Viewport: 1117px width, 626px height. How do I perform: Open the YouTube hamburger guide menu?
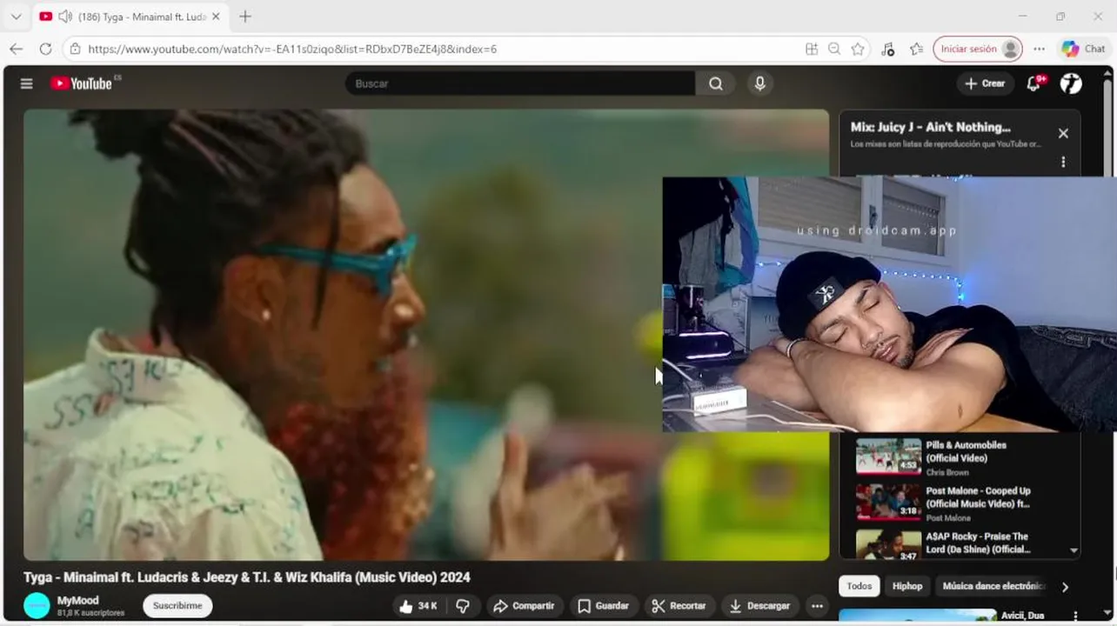pyautogui.click(x=27, y=83)
